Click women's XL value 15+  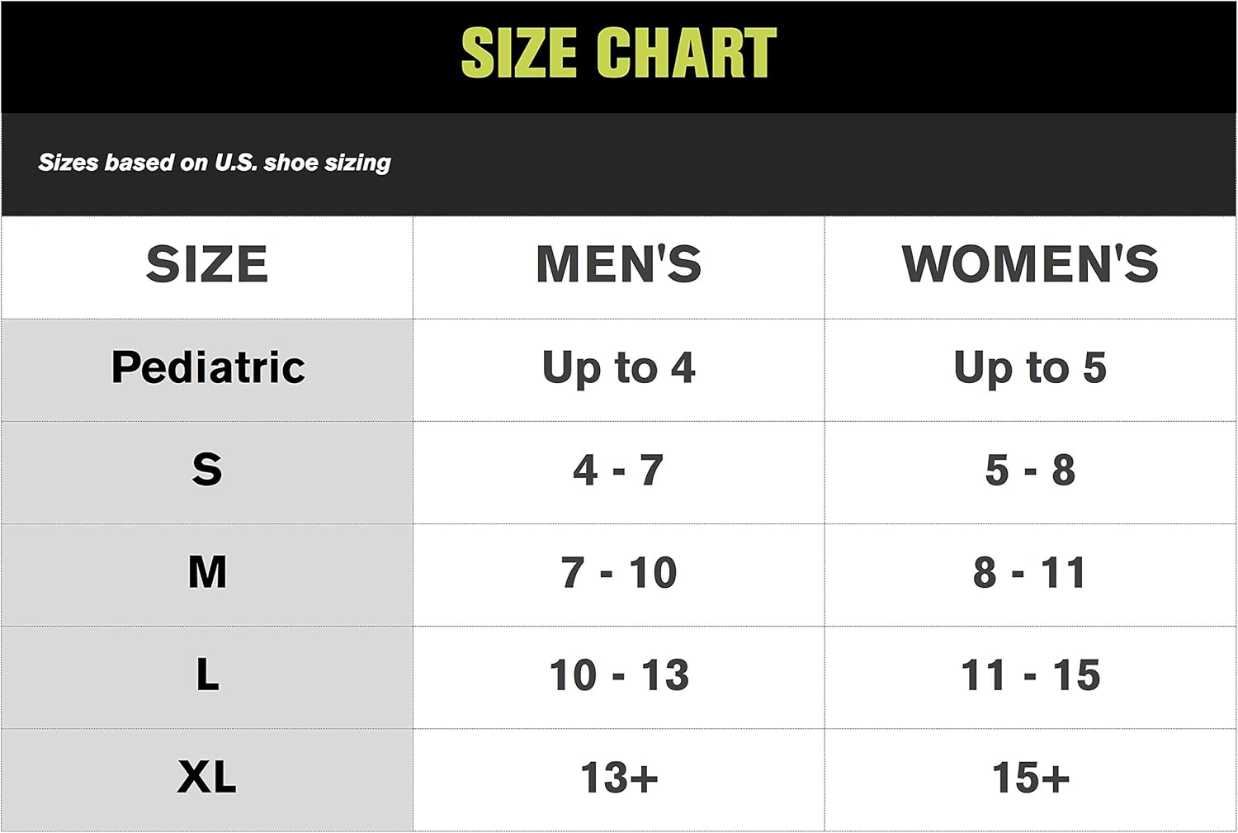1030,778
